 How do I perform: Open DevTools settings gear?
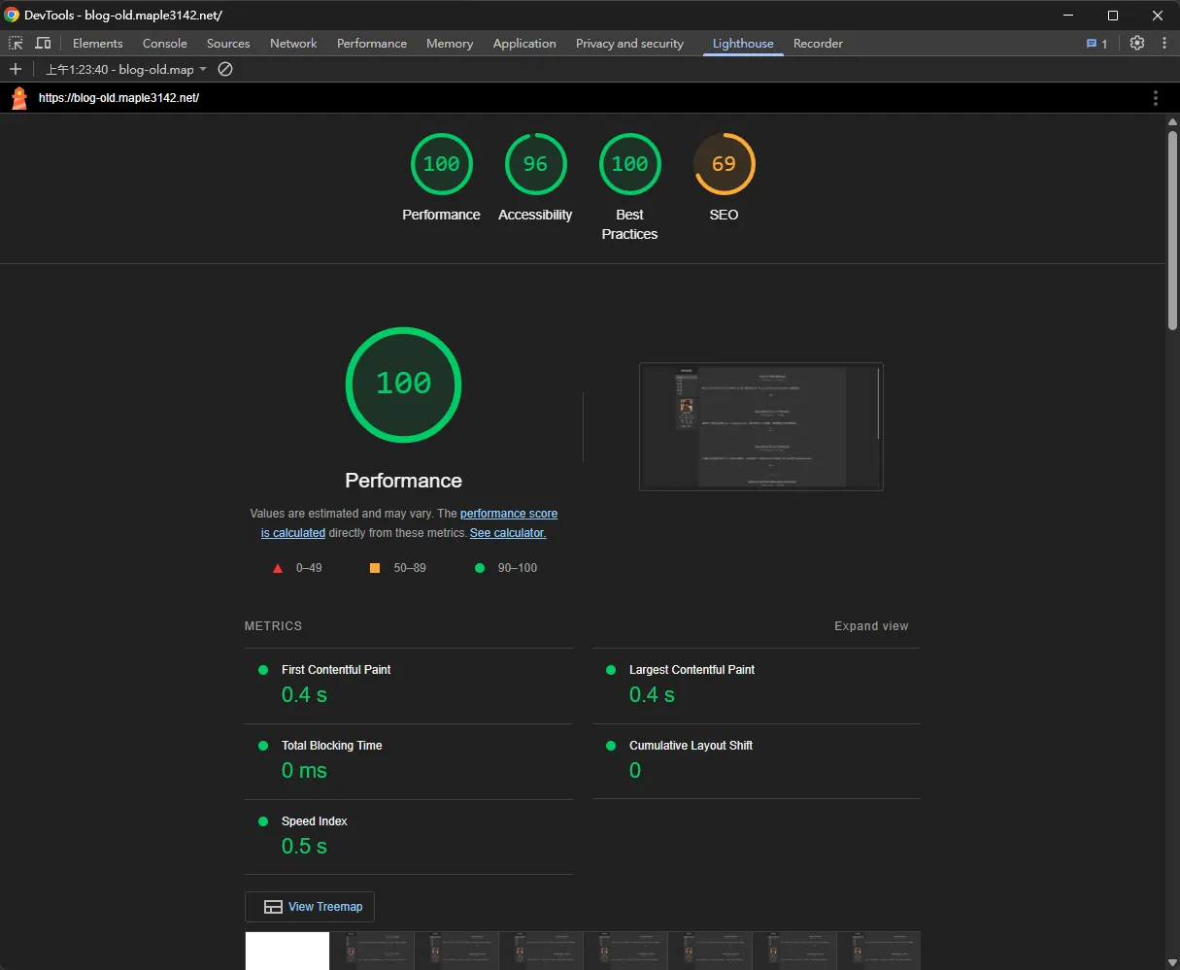click(x=1137, y=43)
